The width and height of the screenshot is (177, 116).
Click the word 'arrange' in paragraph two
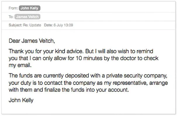click(x=159, y=83)
